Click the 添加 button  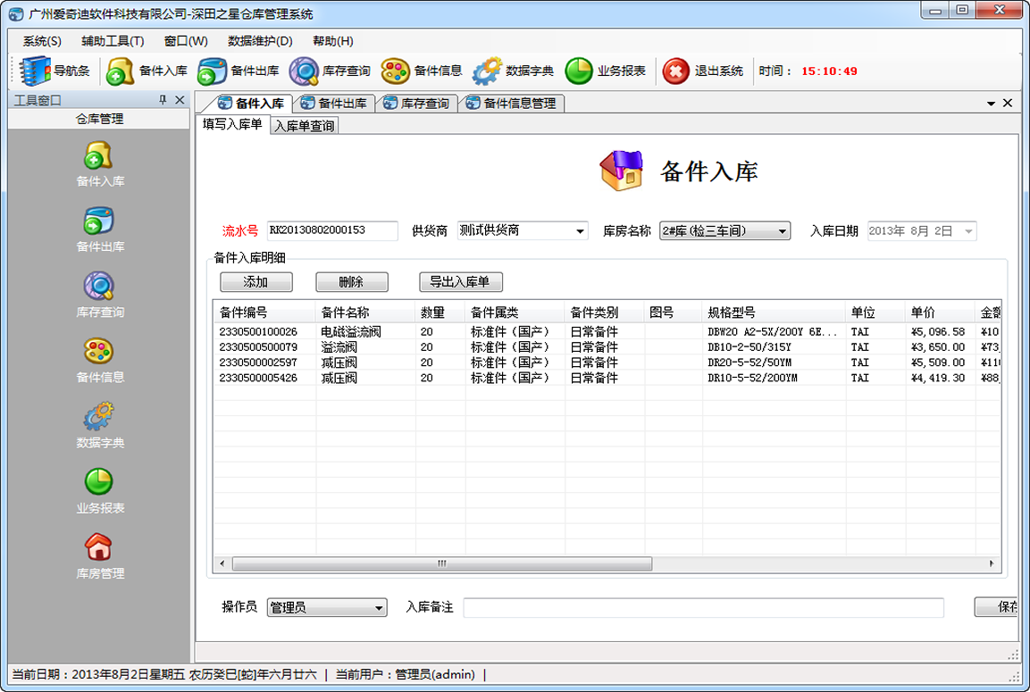click(255, 282)
